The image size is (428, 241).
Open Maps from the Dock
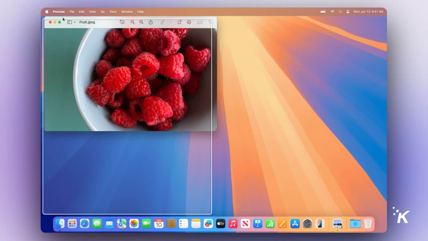[x=122, y=224]
